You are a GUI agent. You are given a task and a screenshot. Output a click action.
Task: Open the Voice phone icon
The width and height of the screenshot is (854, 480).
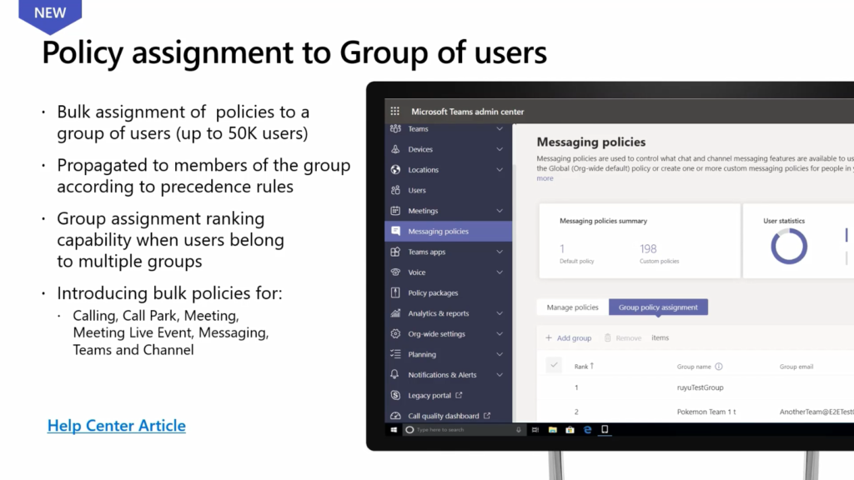pyautogui.click(x=395, y=272)
